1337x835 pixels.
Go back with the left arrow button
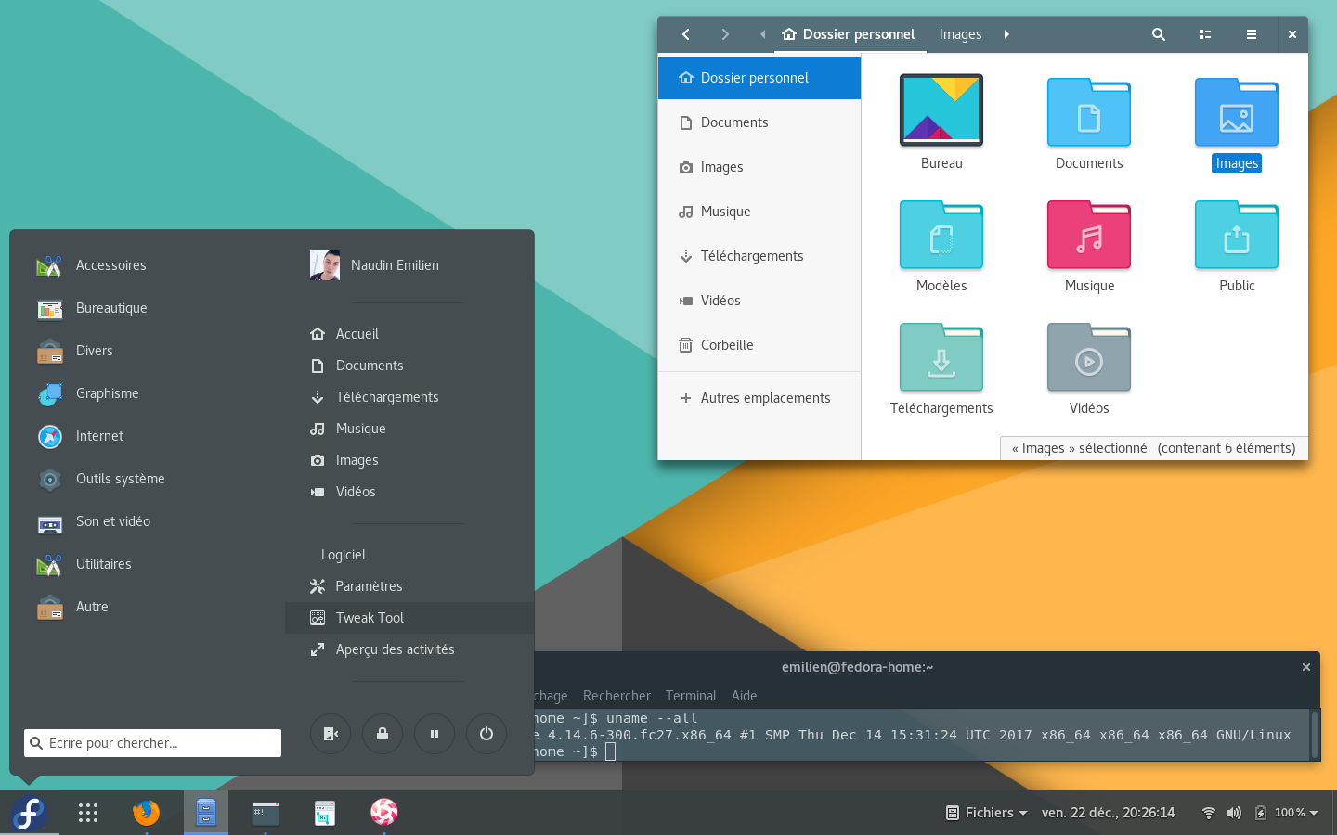pos(686,34)
